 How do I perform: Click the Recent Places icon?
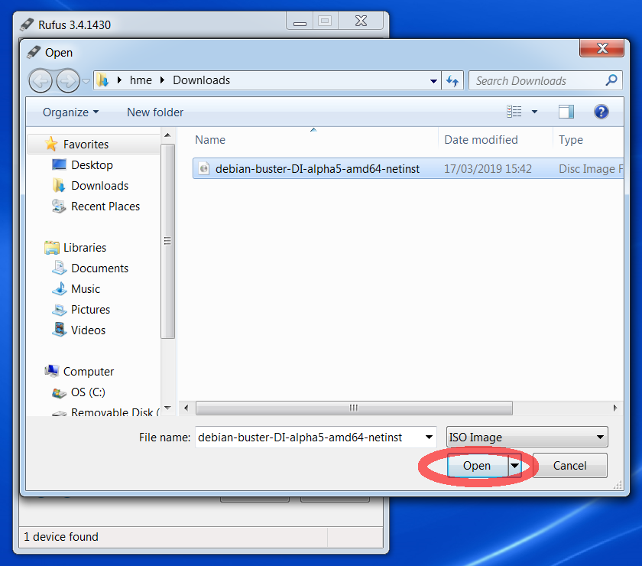coord(59,207)
